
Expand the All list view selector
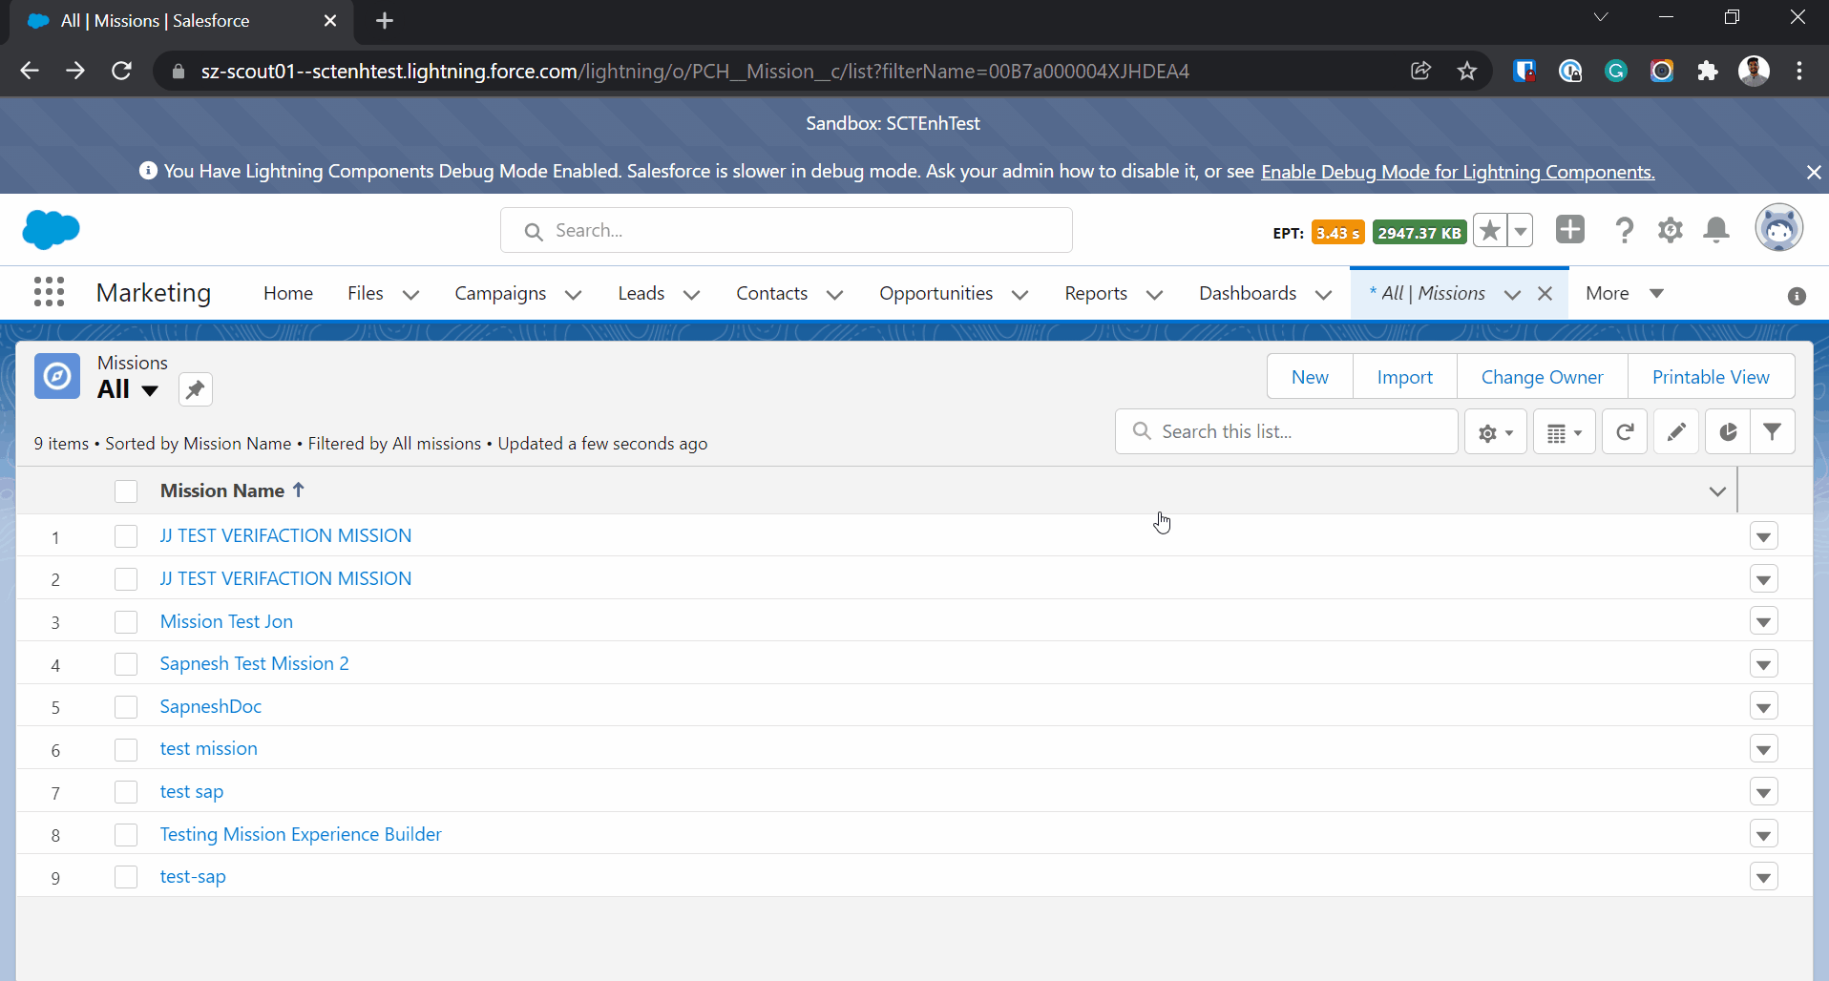point(150,390)
